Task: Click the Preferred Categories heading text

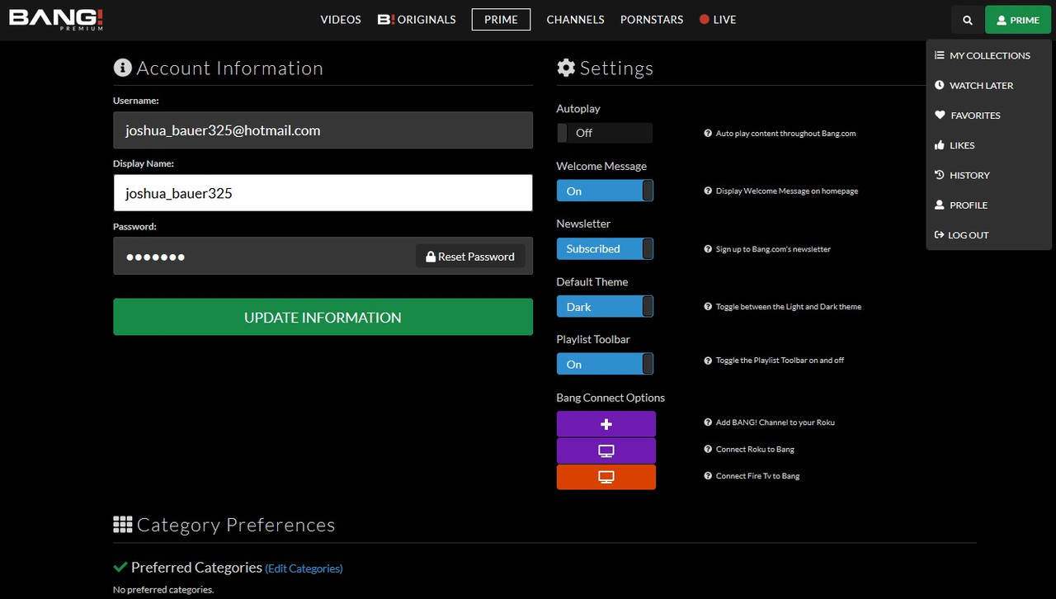Action: coord(196,568)
